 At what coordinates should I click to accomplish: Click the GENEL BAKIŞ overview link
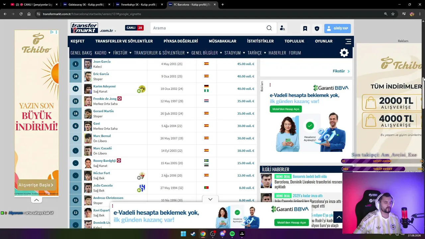81,53
